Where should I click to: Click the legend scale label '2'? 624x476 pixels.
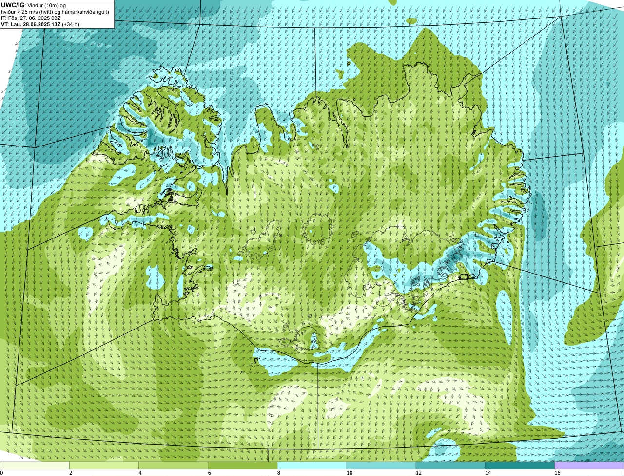pyautogui.click(x=71, y=473)
